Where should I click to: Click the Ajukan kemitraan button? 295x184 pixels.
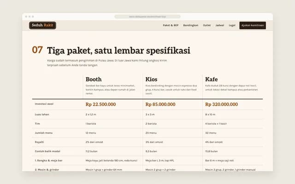coord(253,25)
